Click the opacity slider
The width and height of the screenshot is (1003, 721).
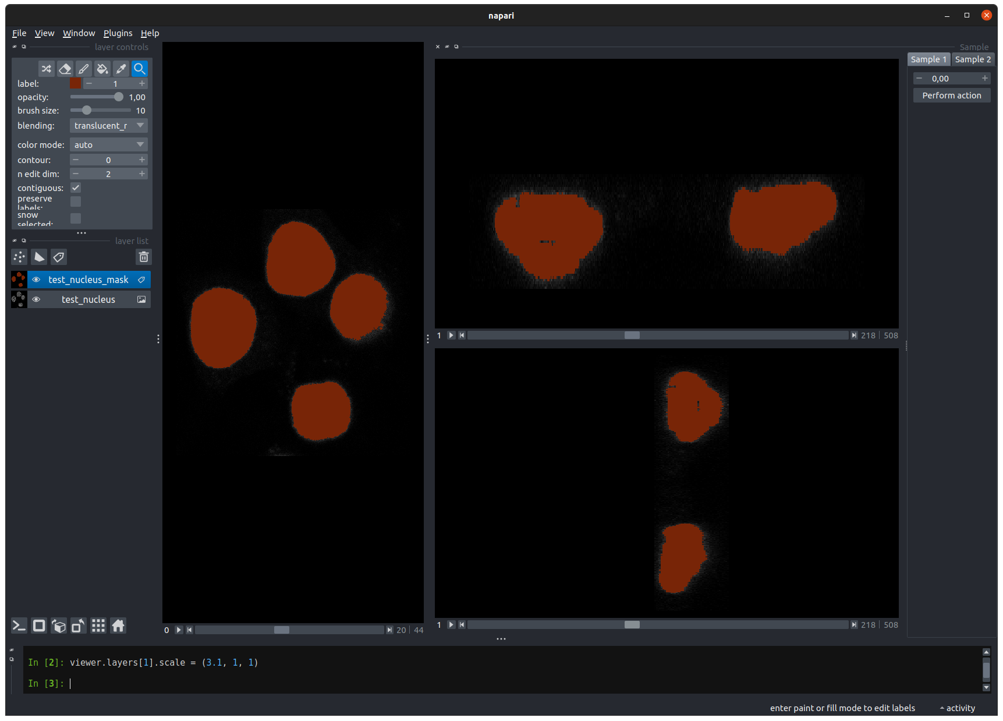97,97
